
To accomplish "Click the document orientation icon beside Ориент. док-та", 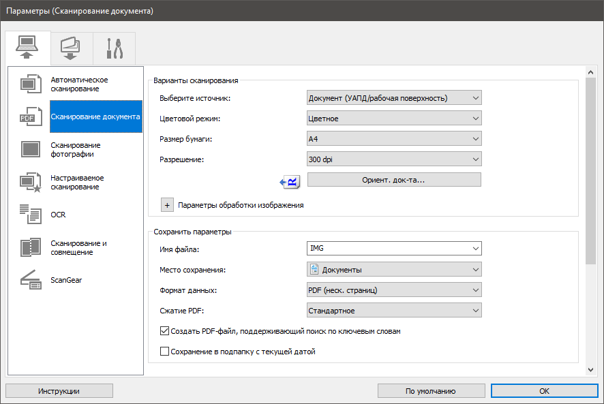I will pyautogui.click(x=290, y=181).
